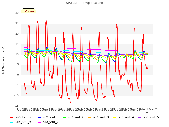Click the 0 y-axis tick label
This screenshot has width=169, height=127.
[18, 75]
